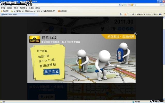Click the red stop loading icon

[128, 5]
